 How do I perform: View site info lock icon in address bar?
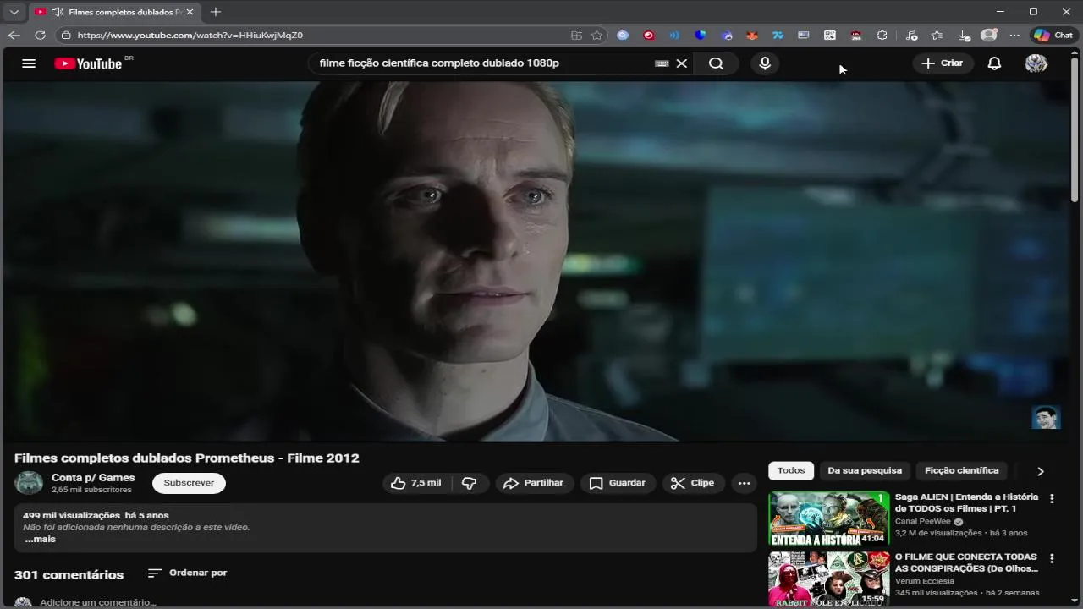pos(66,35)
